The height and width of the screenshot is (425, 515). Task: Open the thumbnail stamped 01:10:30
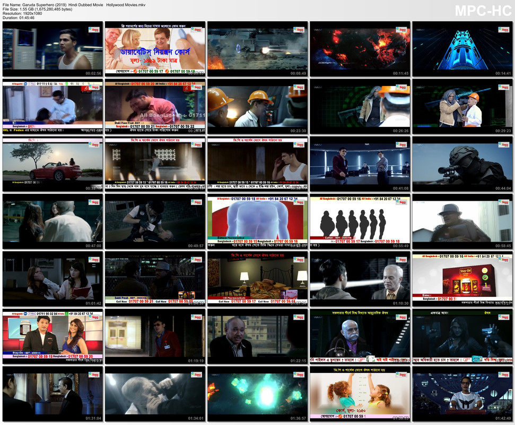tap(360, 279)
